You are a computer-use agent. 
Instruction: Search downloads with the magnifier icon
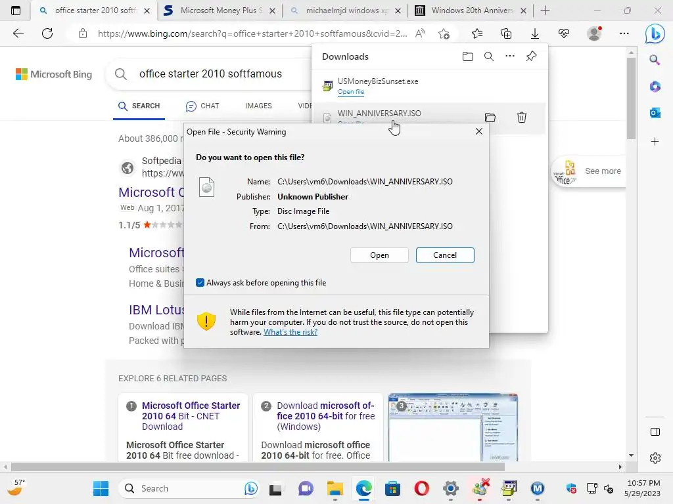click(x=489, y=56)
